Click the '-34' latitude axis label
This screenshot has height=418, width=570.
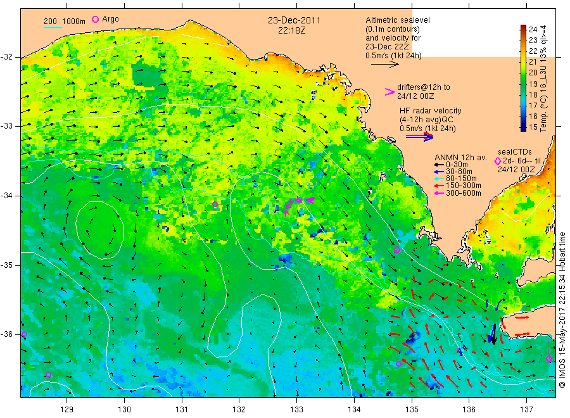pyautogui.click(x=6, y=196)
